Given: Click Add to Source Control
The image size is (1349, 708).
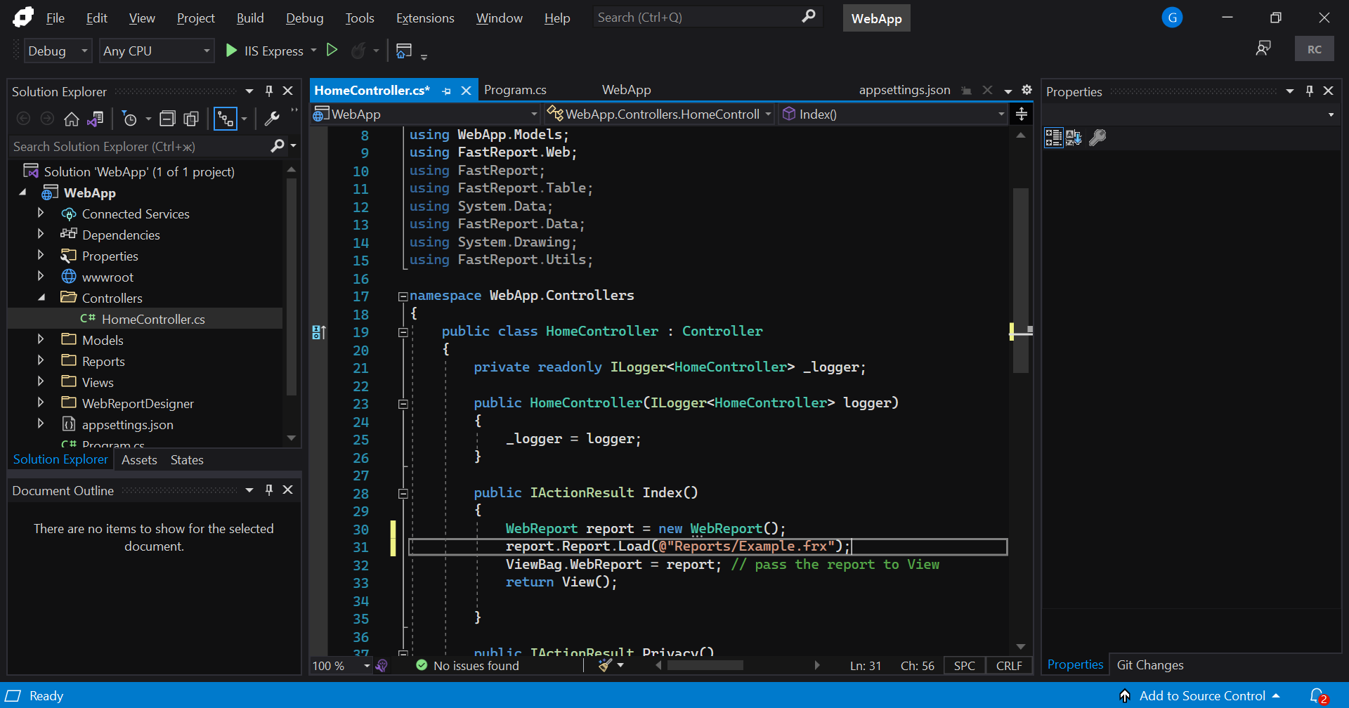Looking at the screenshot, I should pyautogui.click(x=1203, y=695).
